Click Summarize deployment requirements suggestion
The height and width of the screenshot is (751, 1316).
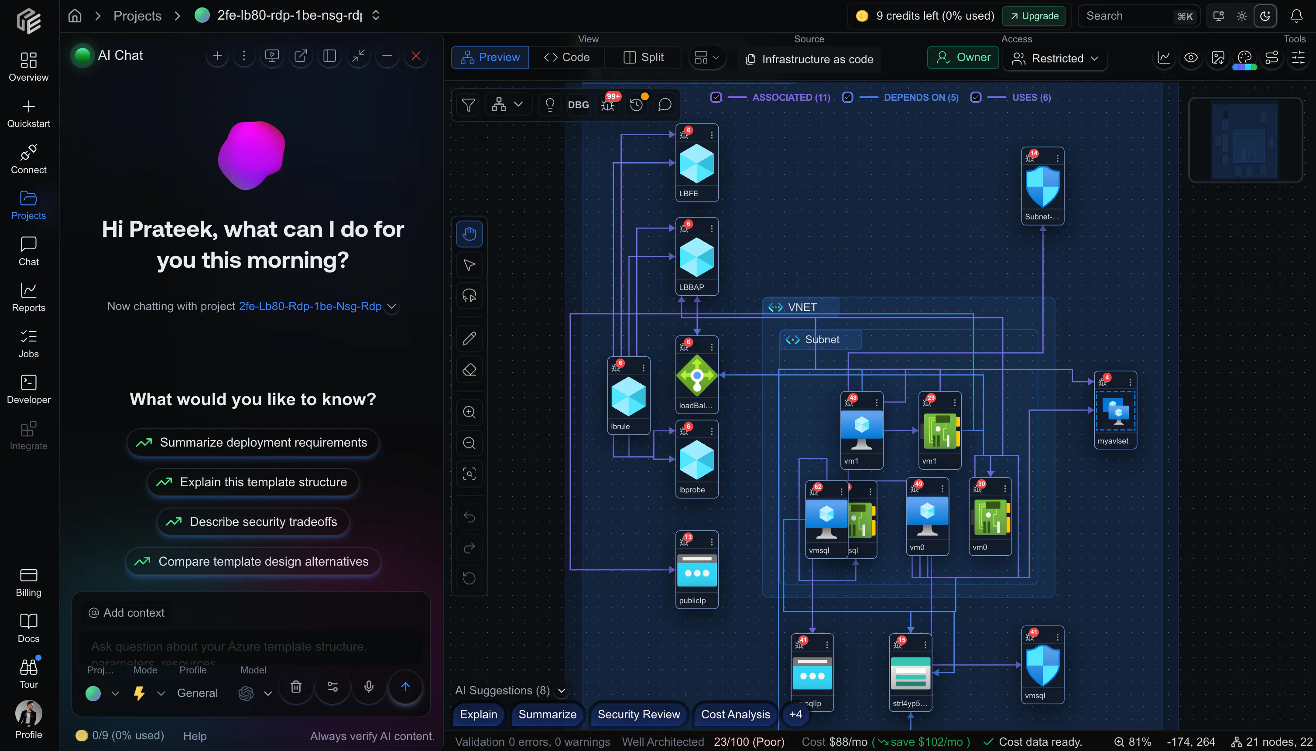[x=253, y=443]
